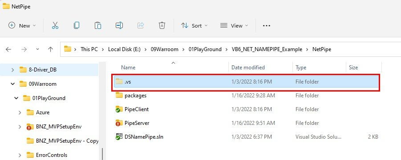Select the DSNamePipe.sln file
Viewport: 401px width, 160px height.
tap(246, 137)
